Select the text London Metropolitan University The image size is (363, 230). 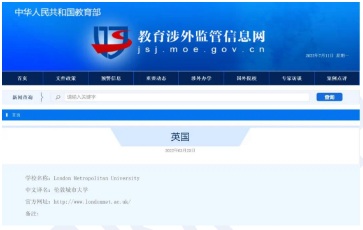pos(97,178)
